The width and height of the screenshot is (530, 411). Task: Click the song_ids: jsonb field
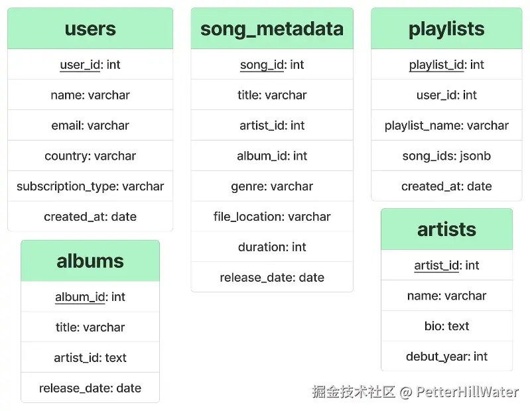tap(446, 156)
